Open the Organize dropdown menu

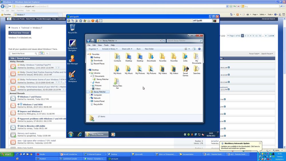click(93, 49)
